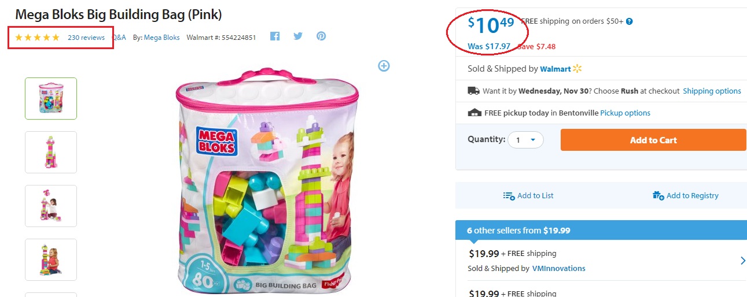Open the 230 reviews link
Screen dimensions: 747x297
click(x=86, y=38)
